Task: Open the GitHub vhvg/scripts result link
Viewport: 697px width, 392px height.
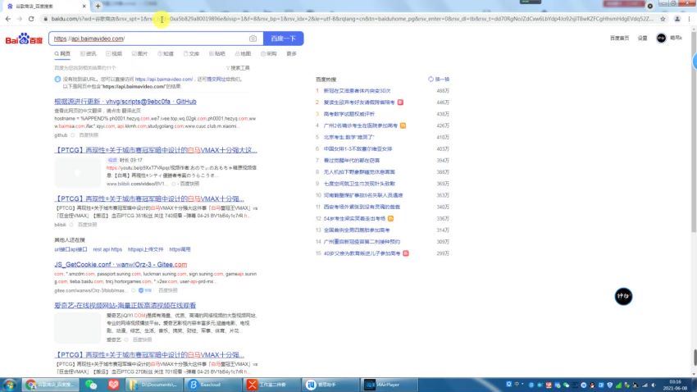Action: [x=125, y=102]
